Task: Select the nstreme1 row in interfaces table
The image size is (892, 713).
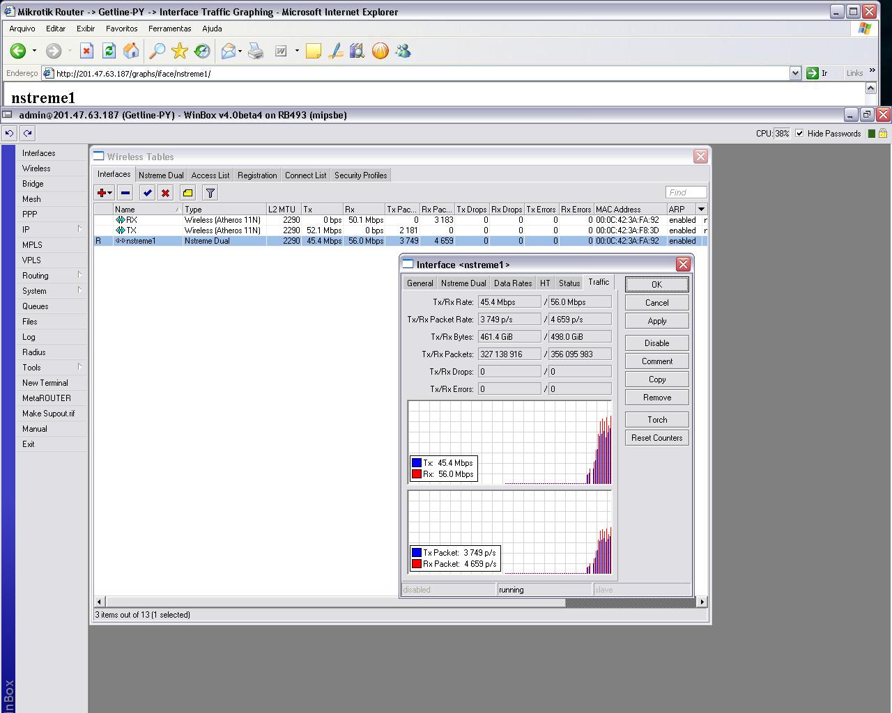Action: point(401,241)
